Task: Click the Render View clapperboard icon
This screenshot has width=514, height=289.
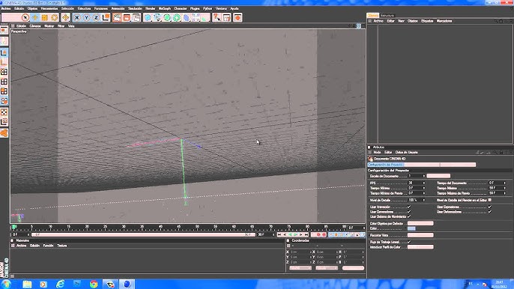Action: (117, 17)
